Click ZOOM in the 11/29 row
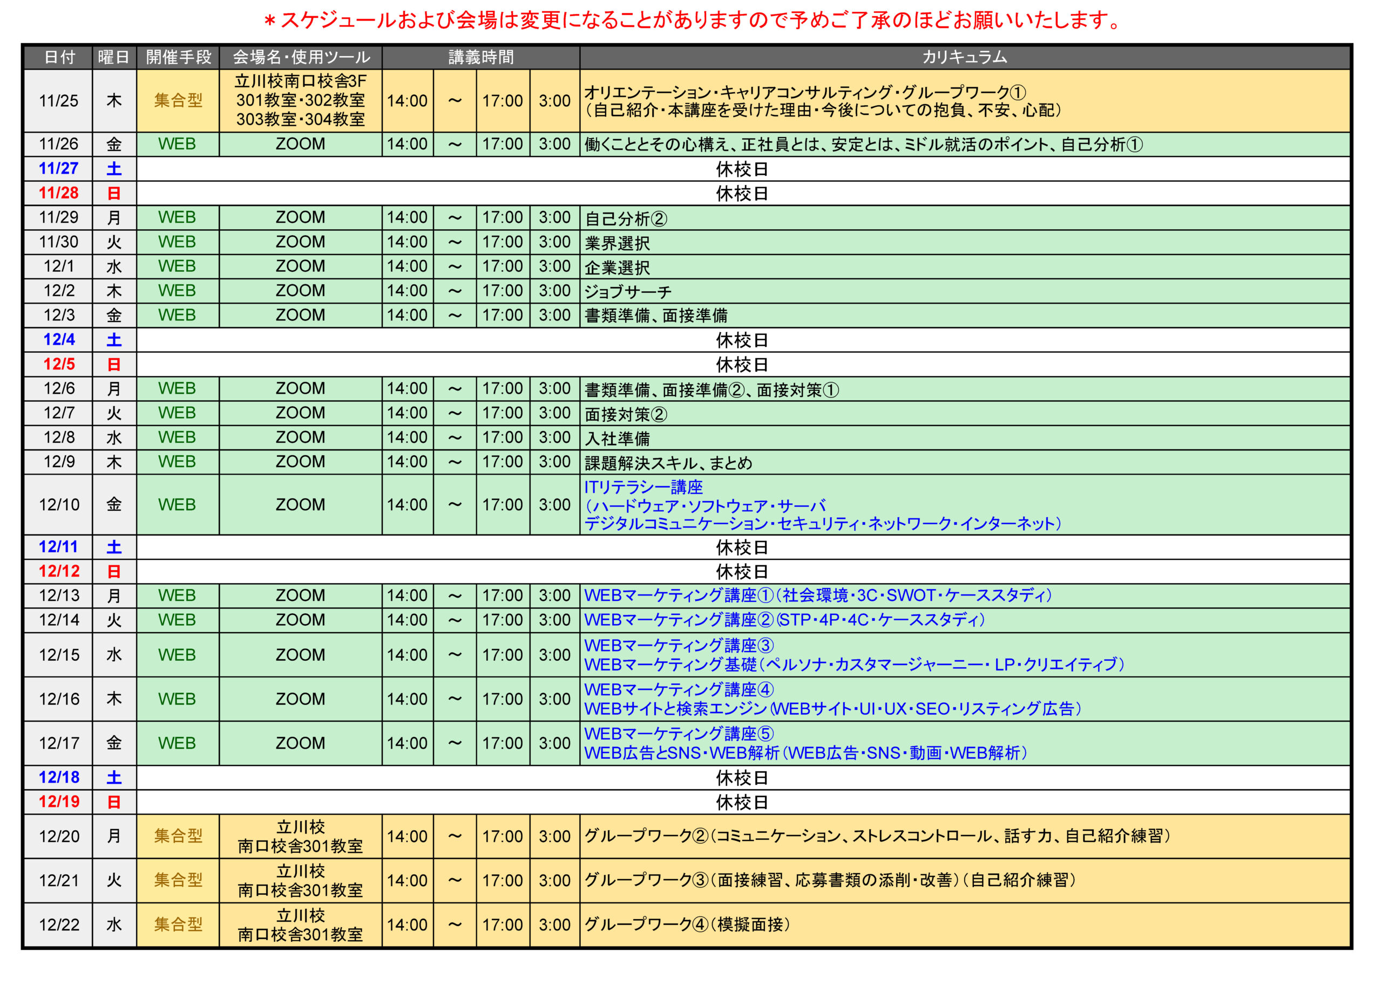The image size is (1382, 993). click(300, 217)
